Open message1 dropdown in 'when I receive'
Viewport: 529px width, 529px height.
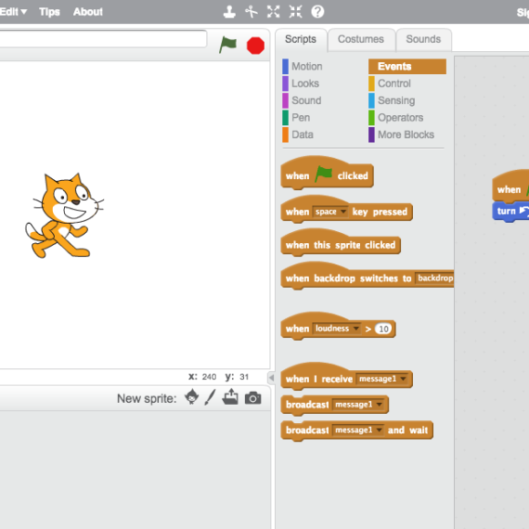point(382,379)
